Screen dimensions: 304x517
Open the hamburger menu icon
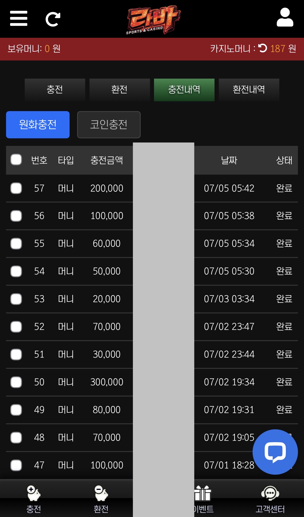coord(19,18)
